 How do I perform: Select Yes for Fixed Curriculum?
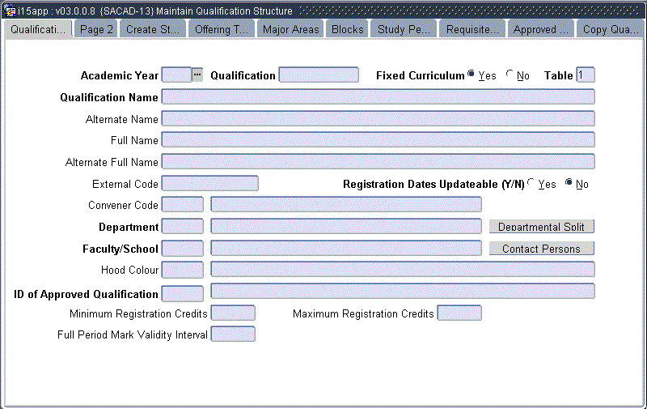pos(472,75)
